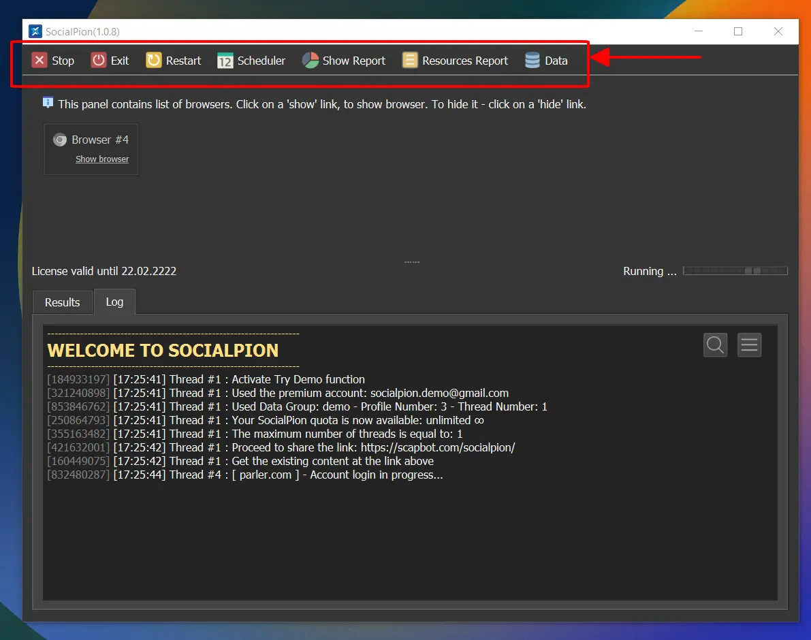Maximize the SocialPion window
The image size is (811, 640).
(x=738, y=31)
